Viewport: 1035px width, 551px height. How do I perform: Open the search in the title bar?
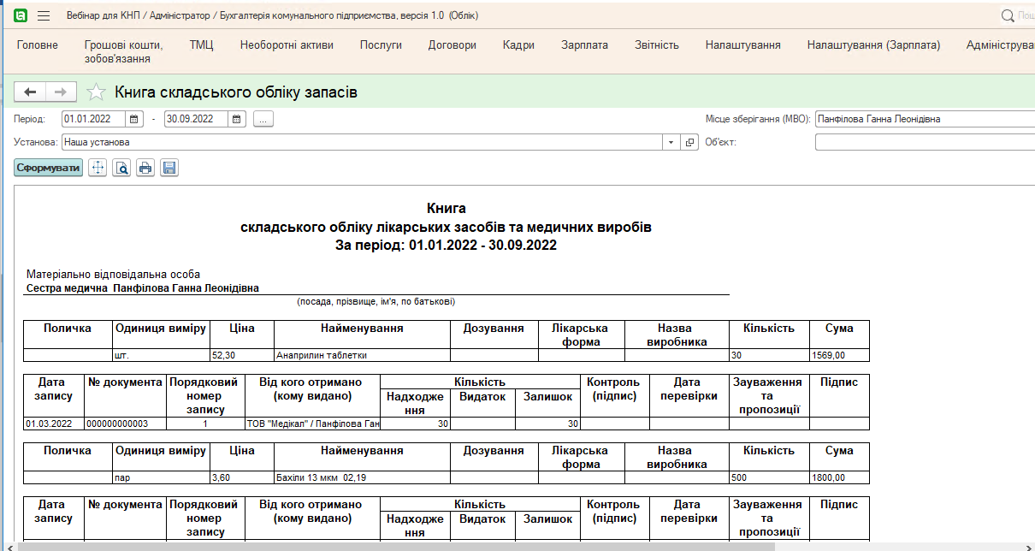1008,15
